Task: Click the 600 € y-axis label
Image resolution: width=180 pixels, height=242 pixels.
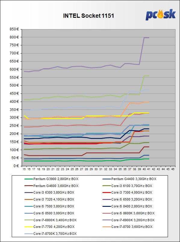Action: (15, 69)
